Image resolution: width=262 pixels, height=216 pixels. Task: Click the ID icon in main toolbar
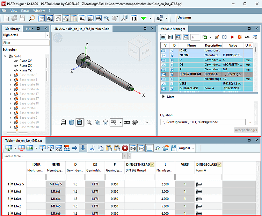134,18
